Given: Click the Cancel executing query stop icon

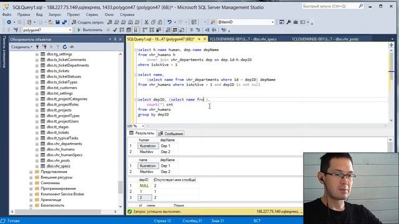Looking at the screenshot, I should pyautogui.click(x=108, y=30).
